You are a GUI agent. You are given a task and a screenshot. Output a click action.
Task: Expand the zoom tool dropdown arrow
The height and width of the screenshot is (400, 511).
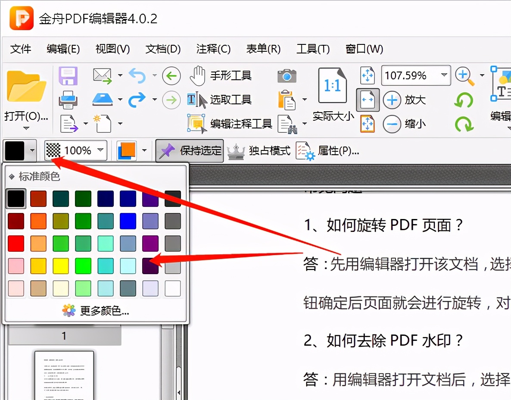pyautogui.click(x=482, y=75)
